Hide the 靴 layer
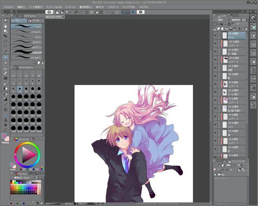258x206 pixels. tap(215, 76)
